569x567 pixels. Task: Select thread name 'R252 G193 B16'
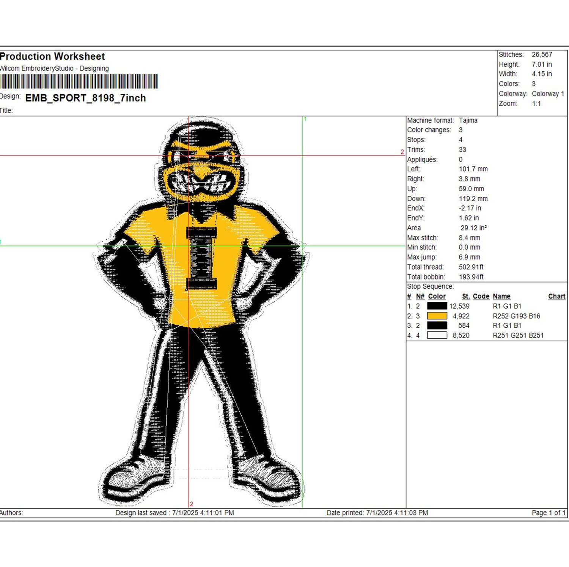516,316
